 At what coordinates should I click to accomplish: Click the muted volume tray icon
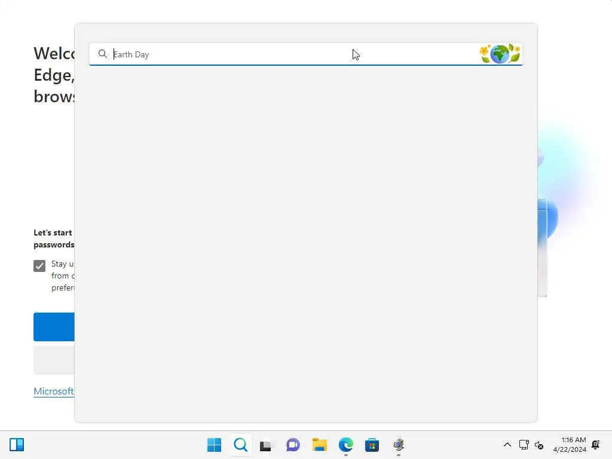point(539,445)
